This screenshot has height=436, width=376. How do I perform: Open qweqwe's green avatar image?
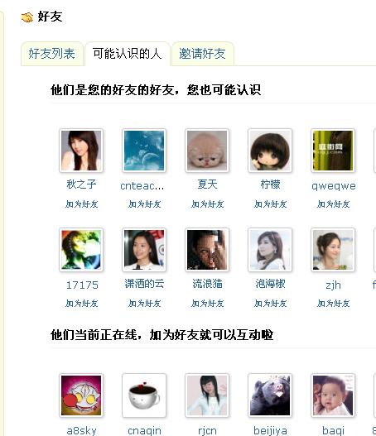tap(333, 151)
